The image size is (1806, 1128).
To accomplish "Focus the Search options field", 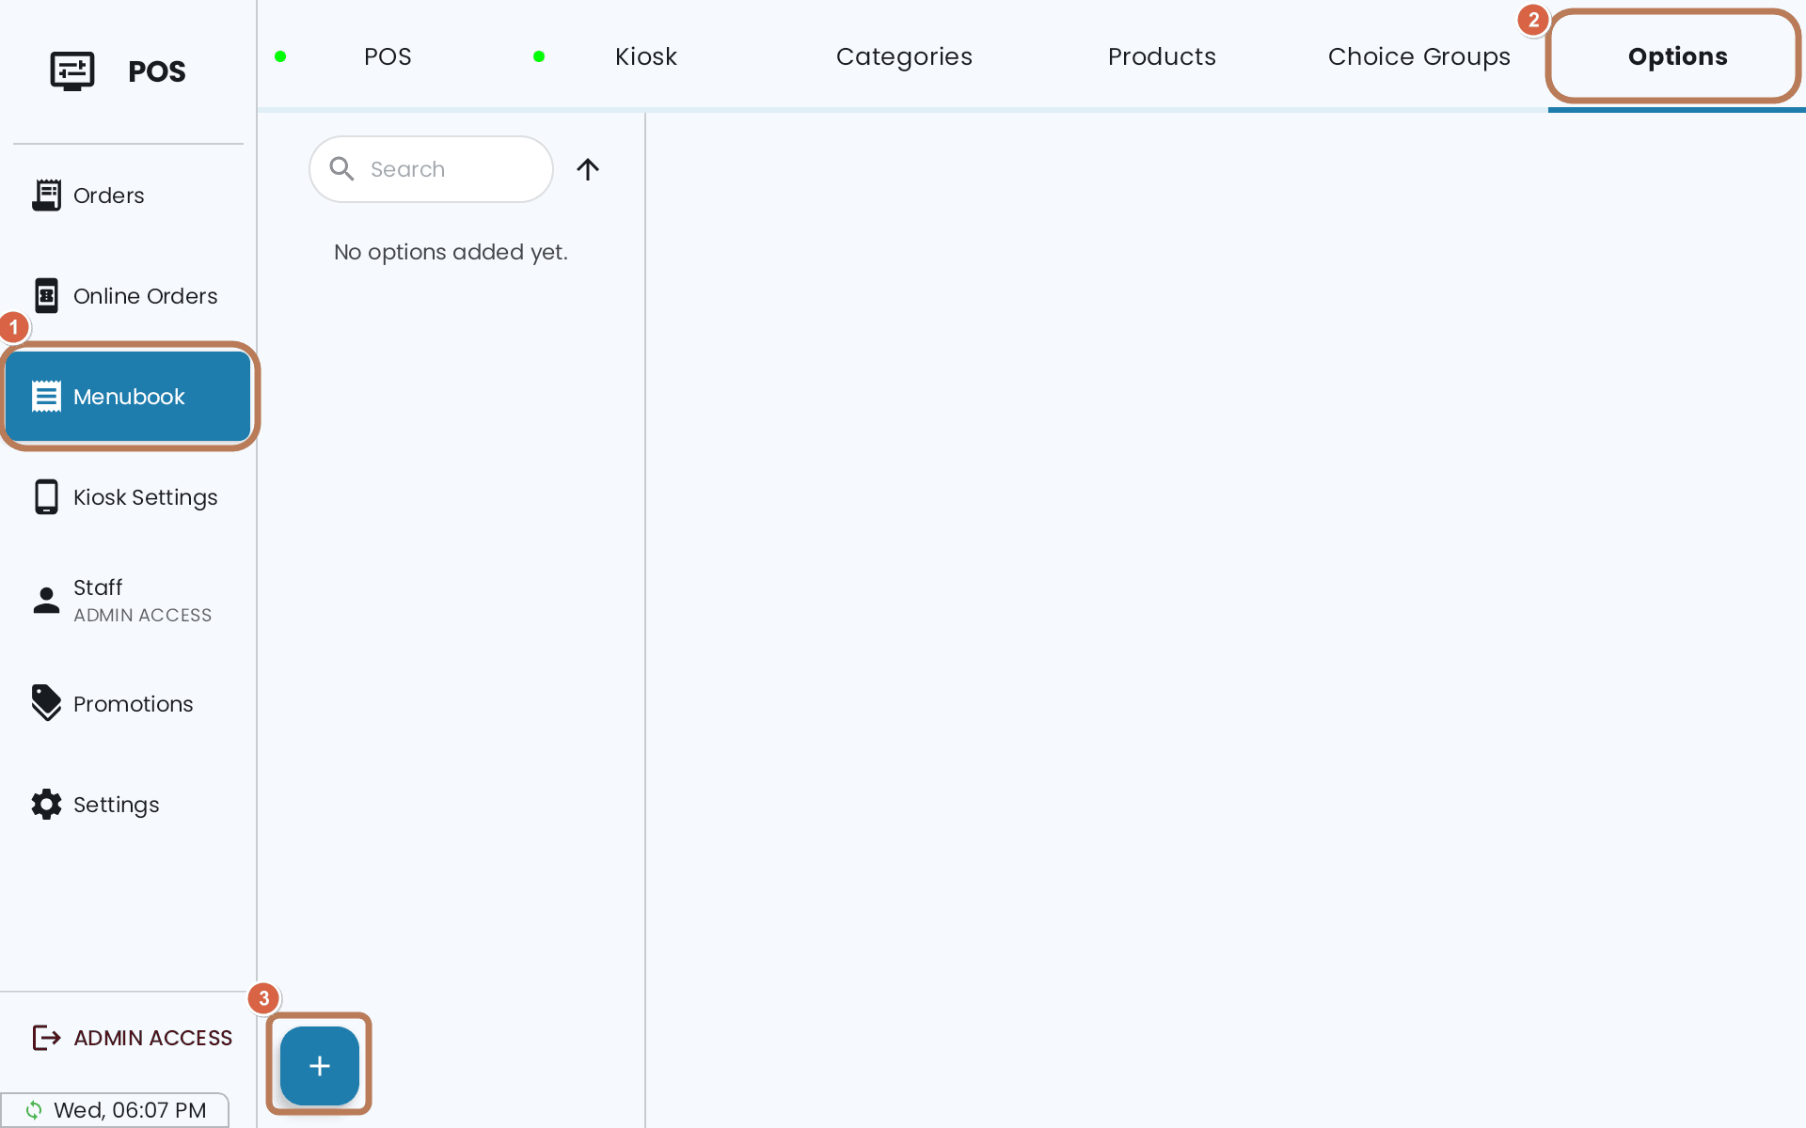I will (x=431, y=169).
